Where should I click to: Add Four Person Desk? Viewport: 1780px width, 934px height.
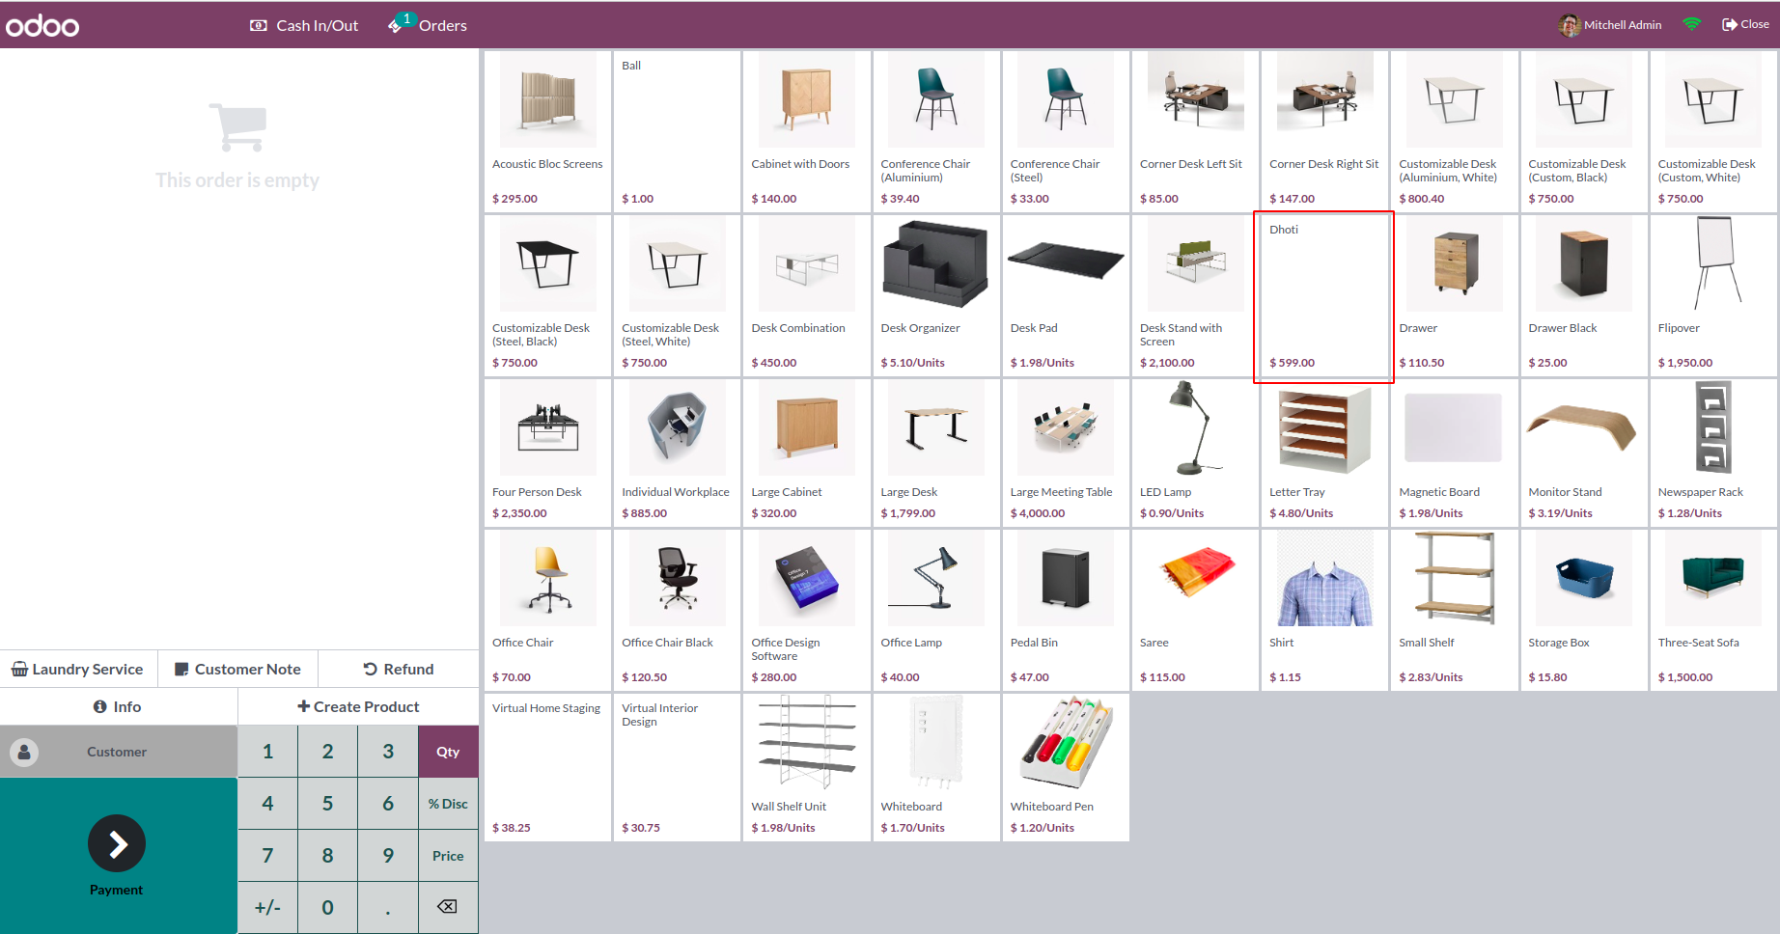[548, 453]
